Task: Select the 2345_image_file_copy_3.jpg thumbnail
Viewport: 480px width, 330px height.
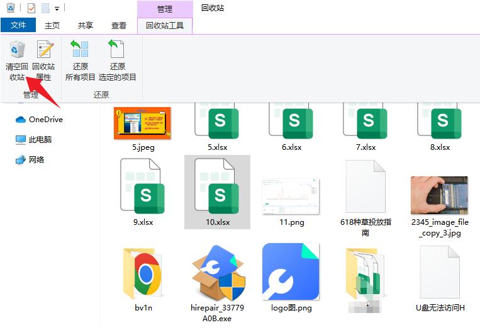Action: [440, 195]
